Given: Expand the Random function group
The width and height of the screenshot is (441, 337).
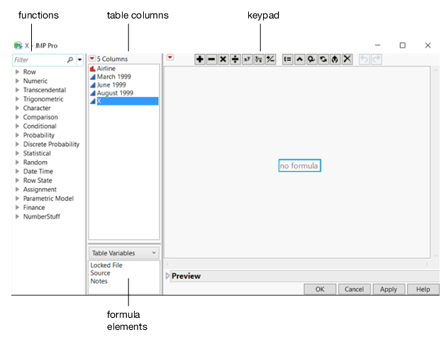Looking at the screenshot, I should click(x=17, y=162).
